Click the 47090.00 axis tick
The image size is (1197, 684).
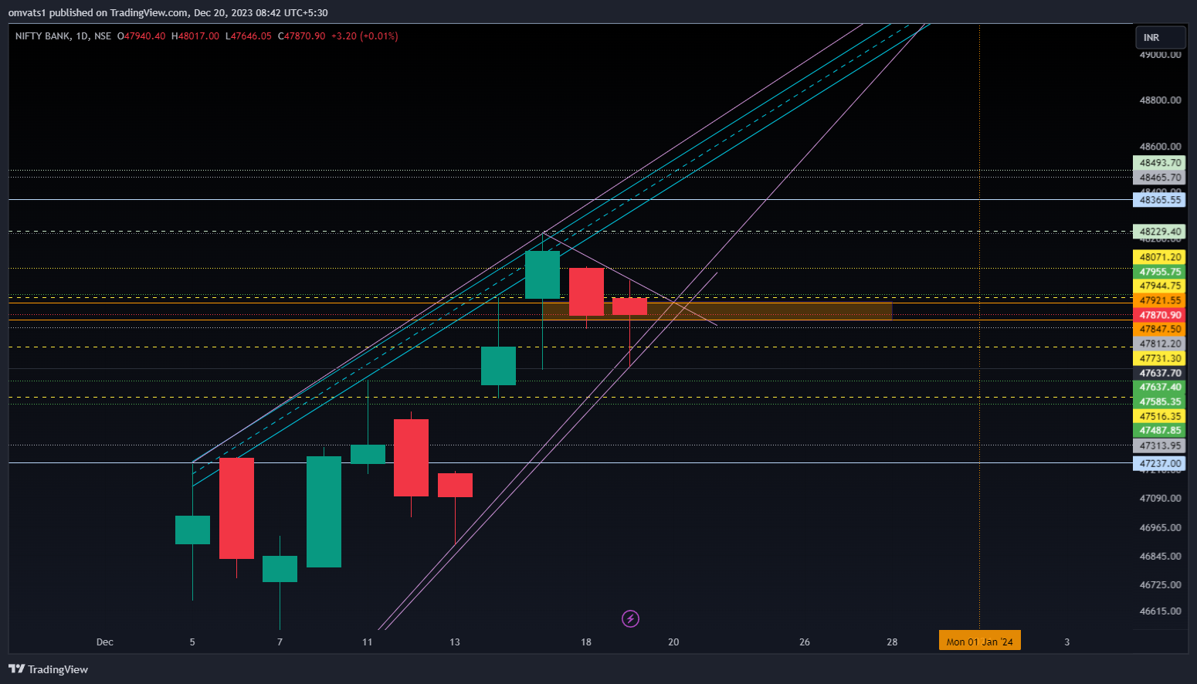(x=1160, y=499)
